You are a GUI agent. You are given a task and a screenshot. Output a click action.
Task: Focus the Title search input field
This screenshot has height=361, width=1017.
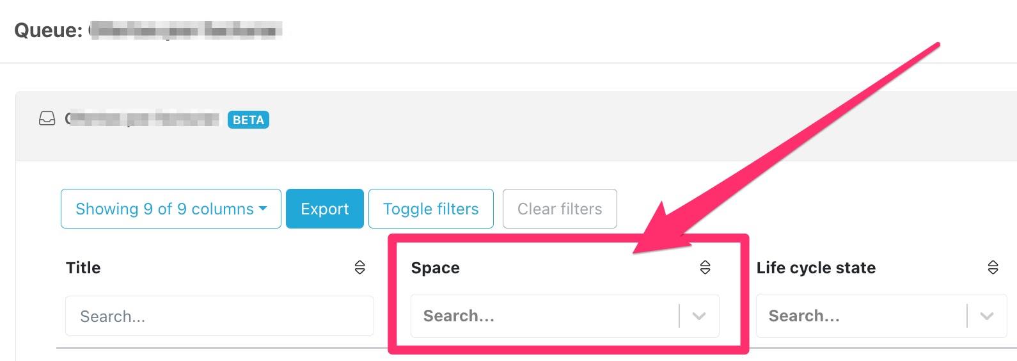click(x=219, y=316)
